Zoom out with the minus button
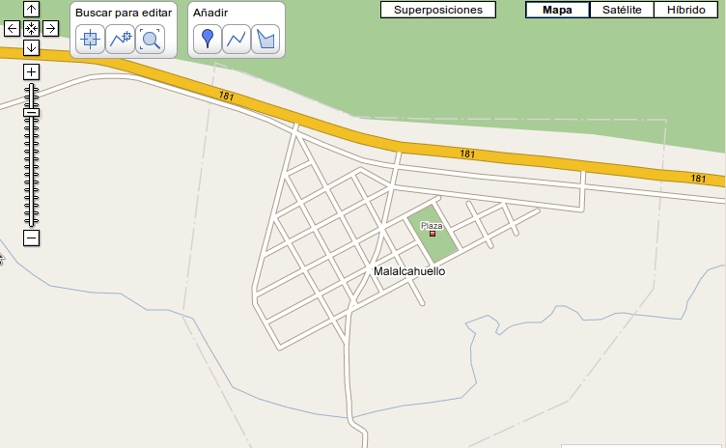The width and height of the screenshot is (726, 448). pyautogui.click(x=31, y=238)
